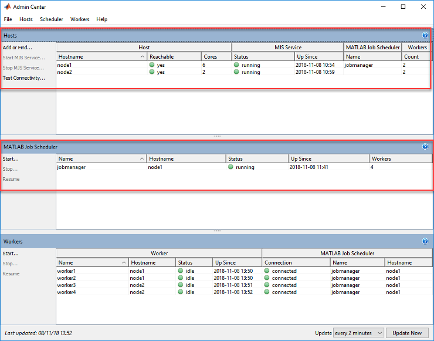Open the Hosts menu

tap(26, 19)
